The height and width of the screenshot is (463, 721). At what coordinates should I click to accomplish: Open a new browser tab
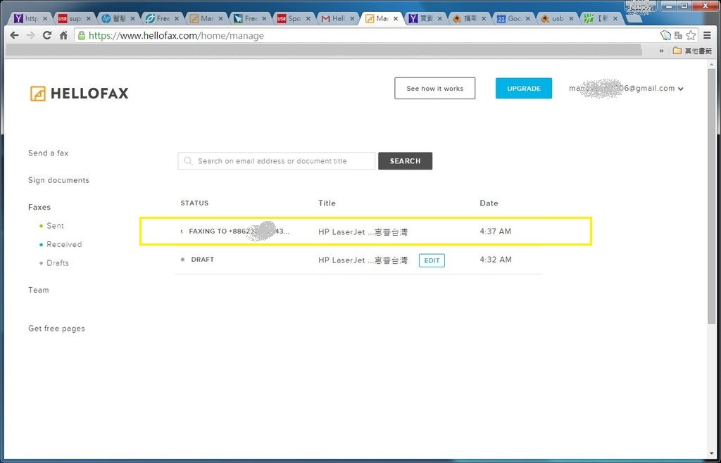(x=634, y=19)
